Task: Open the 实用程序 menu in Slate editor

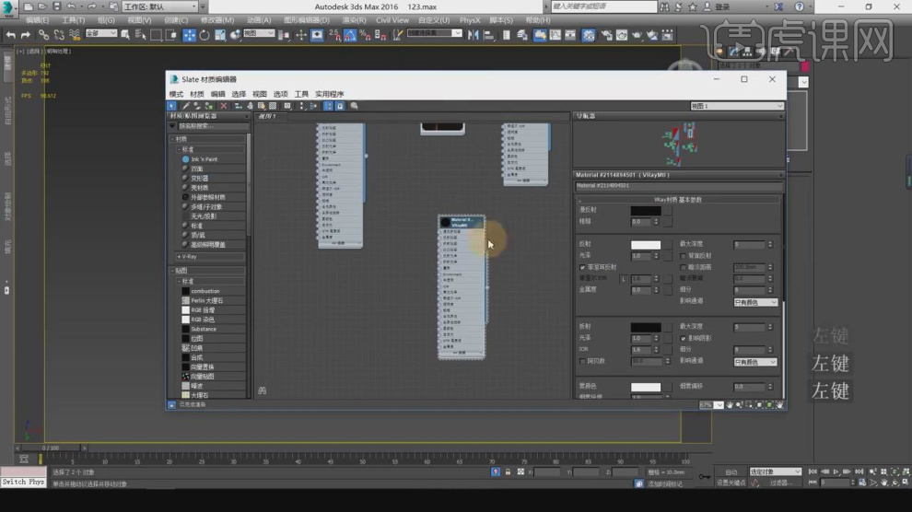Action: pyautogui.click(x=329, y=94)
